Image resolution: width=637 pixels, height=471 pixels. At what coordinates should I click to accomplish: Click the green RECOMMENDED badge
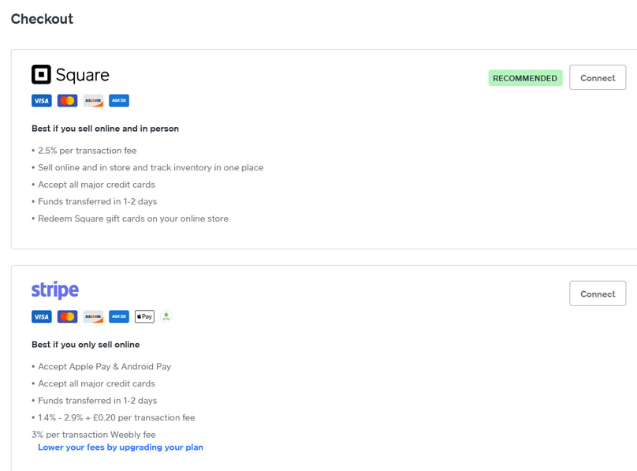point(525,78)
